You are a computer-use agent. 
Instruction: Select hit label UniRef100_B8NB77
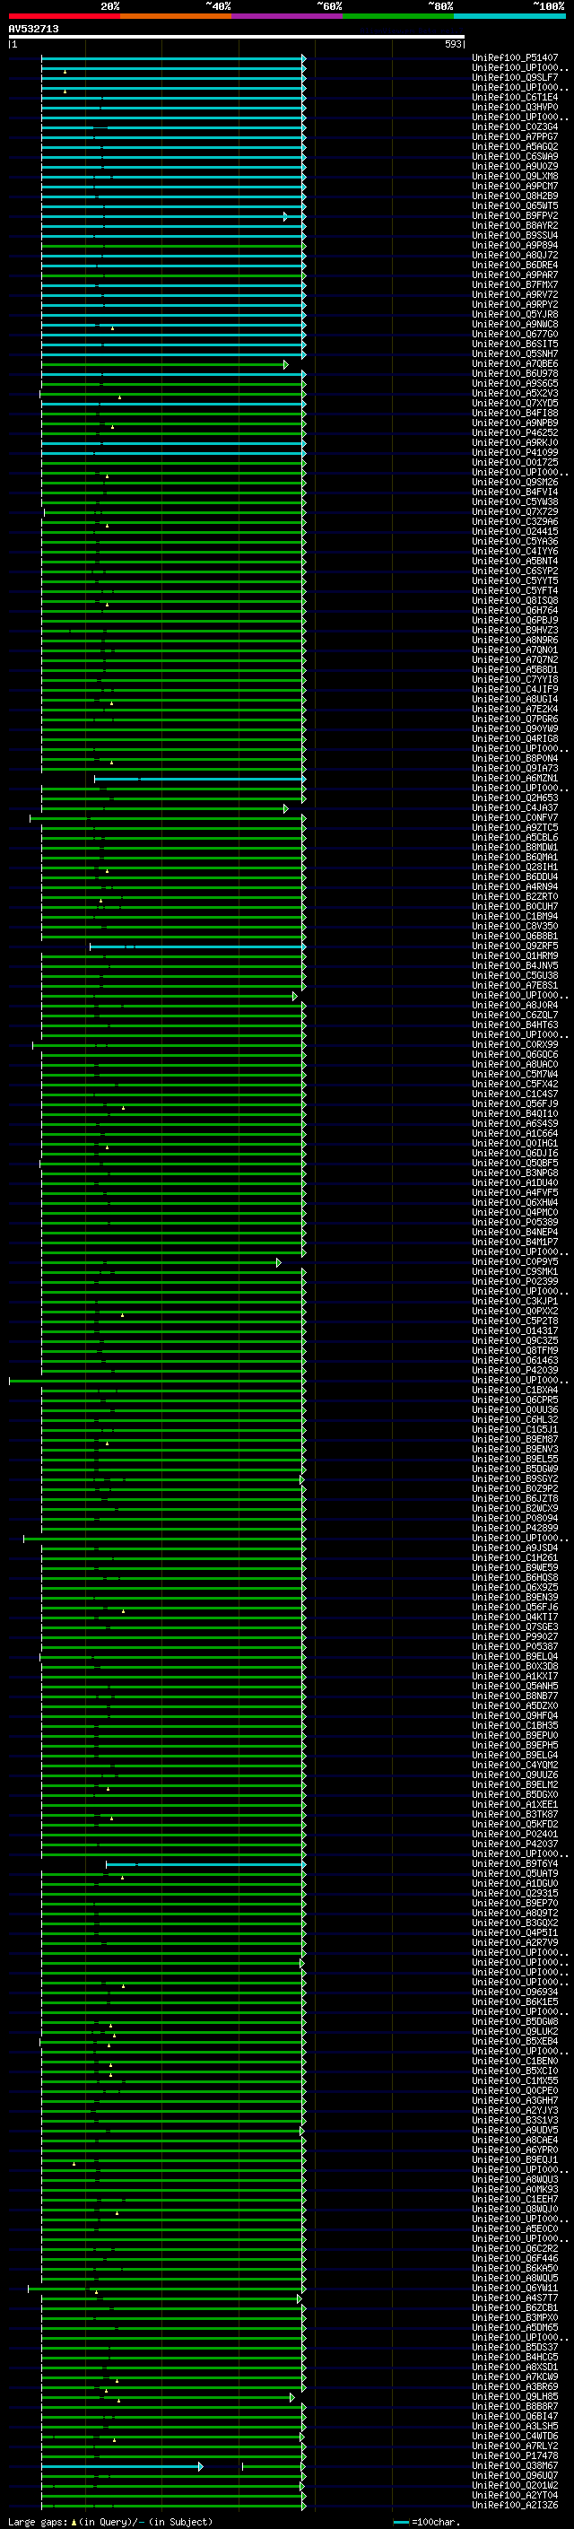click(515, 1696)
